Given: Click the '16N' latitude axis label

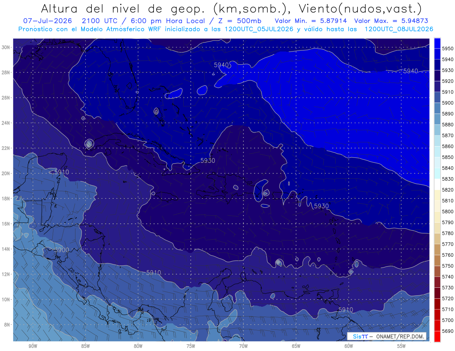Looking at the screenshot, I should 6,224.
